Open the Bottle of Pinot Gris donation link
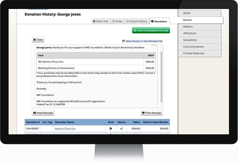The width and height of the screenshot is (238, 163). [65, 128]
